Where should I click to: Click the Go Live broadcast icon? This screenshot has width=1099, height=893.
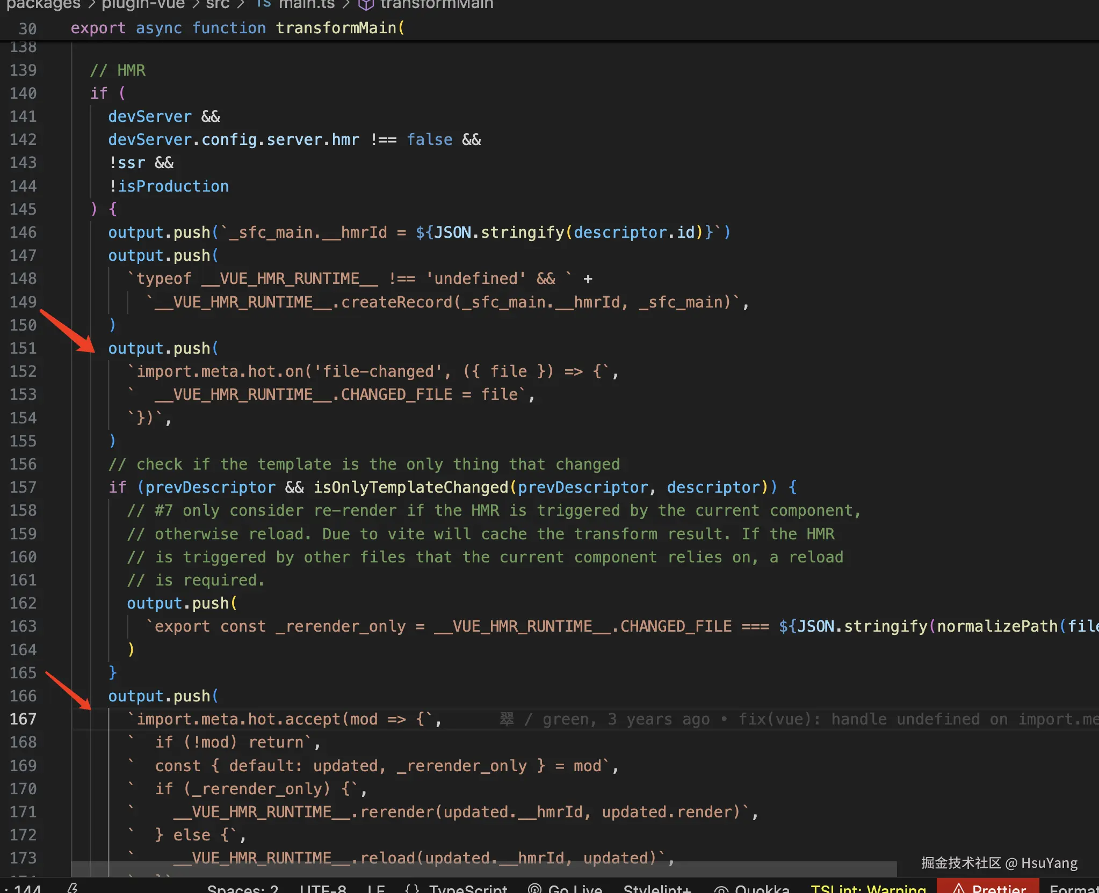(534, 889)
